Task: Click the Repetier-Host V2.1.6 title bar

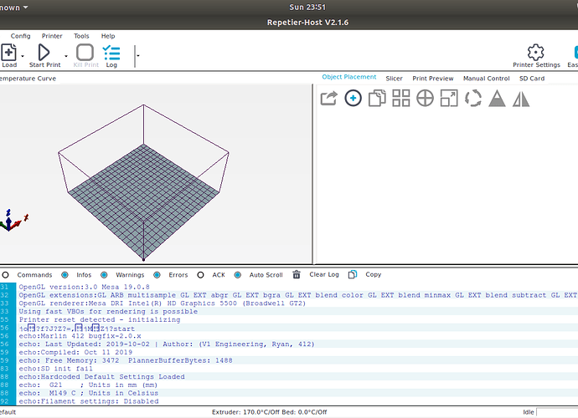Action: coord(307,23)
